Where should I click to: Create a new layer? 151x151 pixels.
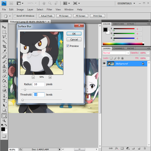coord(139,148)
